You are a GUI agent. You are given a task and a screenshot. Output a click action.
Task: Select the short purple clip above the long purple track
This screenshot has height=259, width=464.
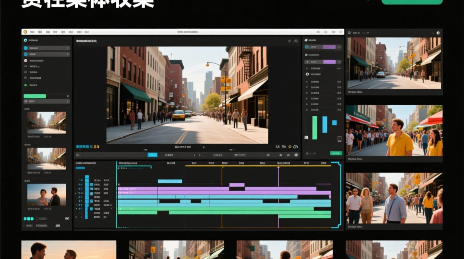(237, 185)
